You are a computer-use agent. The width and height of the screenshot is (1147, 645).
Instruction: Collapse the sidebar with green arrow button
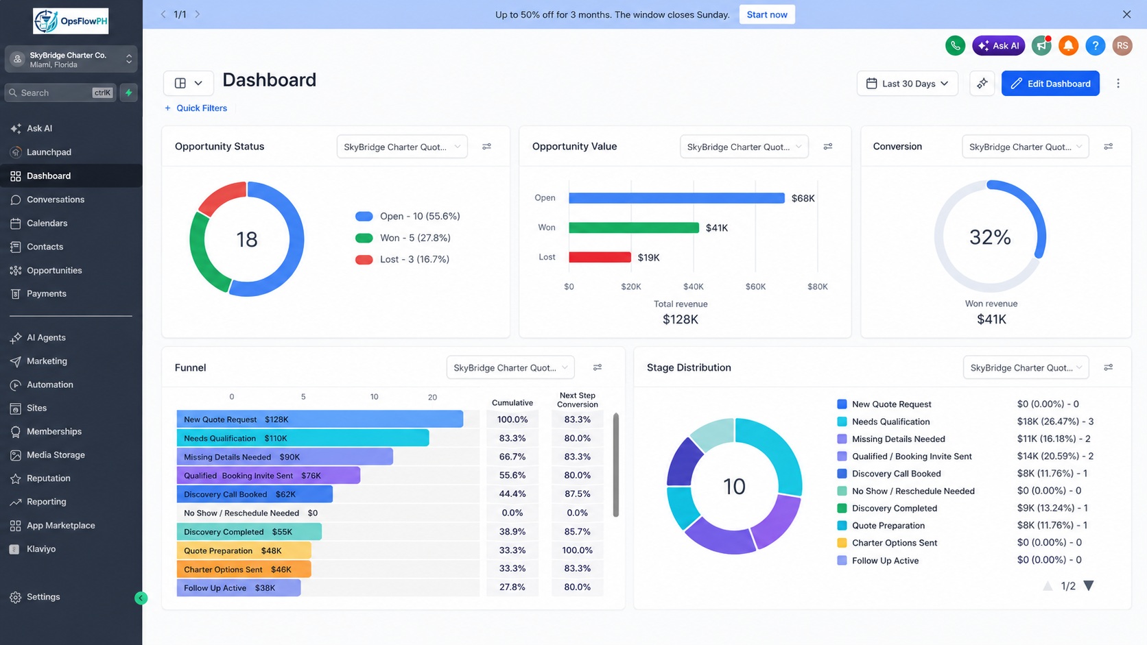(x=141, y=598)
